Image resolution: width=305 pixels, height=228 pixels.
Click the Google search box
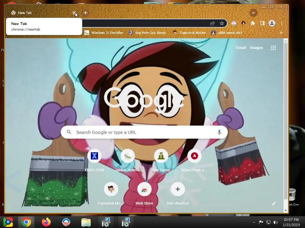pyautogui.click(x=144, y=132)
